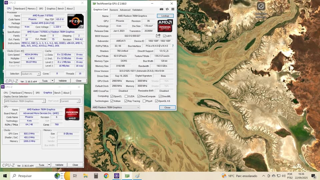320x180 pixels.
Task: Export BIOS using the share arrow icon
Action: [158, 36]
